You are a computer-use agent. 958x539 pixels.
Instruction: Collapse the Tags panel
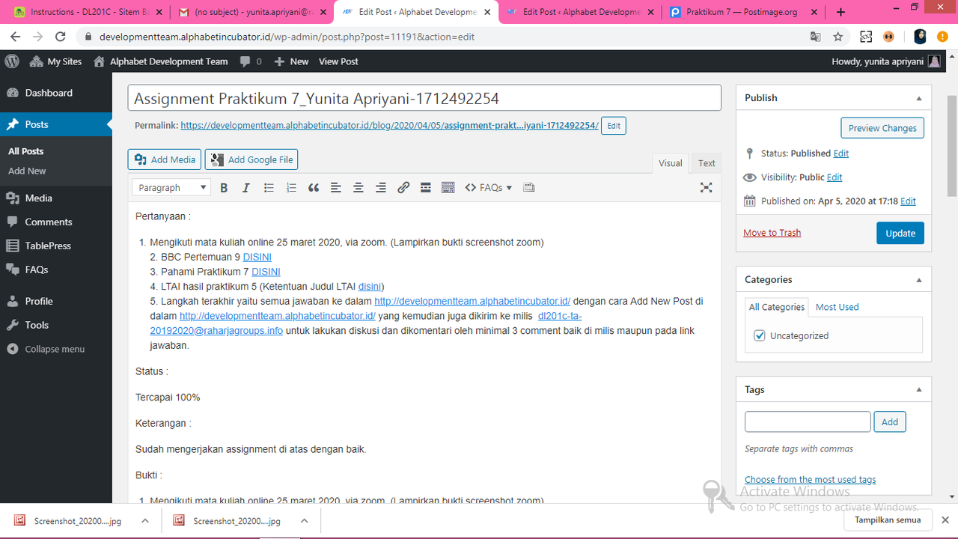(919, 390)
